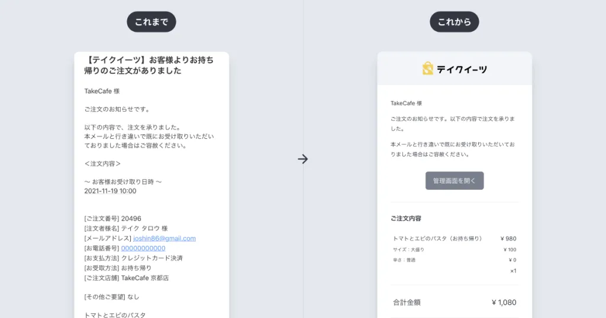The image size is (606, 318).
Task: Select the これまで pill label
Action: point(151,22)
